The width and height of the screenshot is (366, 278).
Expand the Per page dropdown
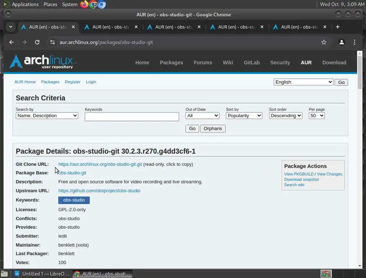tap(317, 116)
